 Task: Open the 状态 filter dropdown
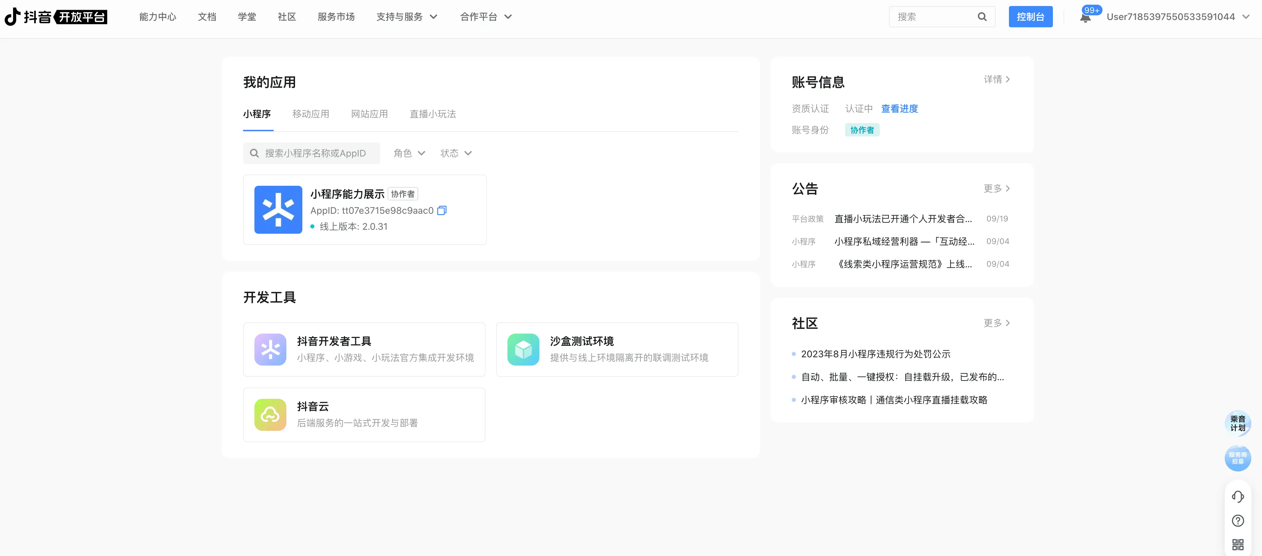[456, 153]
